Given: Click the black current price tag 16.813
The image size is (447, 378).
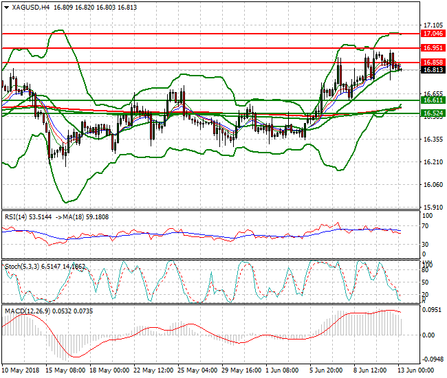Looking at the screenshot, I should tap(433, 70).
